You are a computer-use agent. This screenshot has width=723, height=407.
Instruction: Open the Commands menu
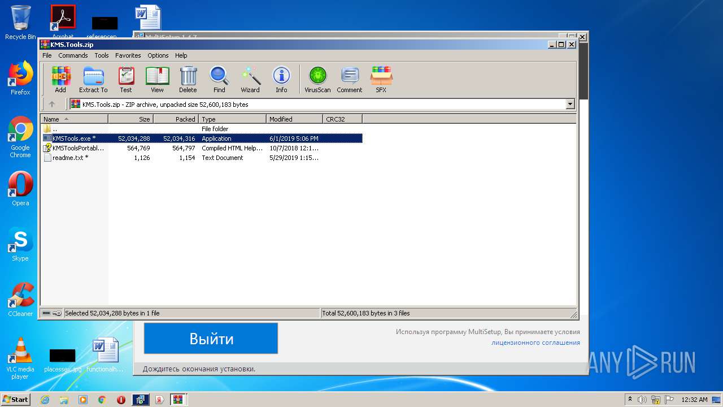coord(73,55)
